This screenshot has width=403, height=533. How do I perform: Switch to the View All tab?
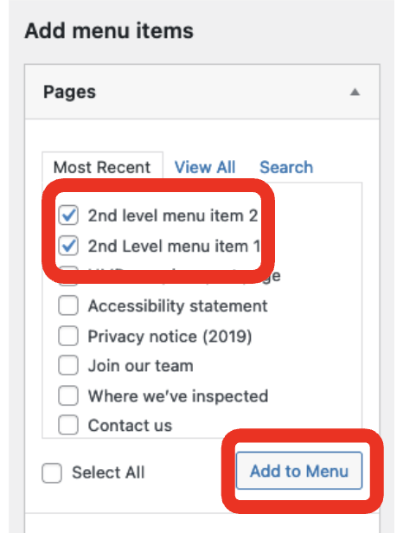pos(205,167)
